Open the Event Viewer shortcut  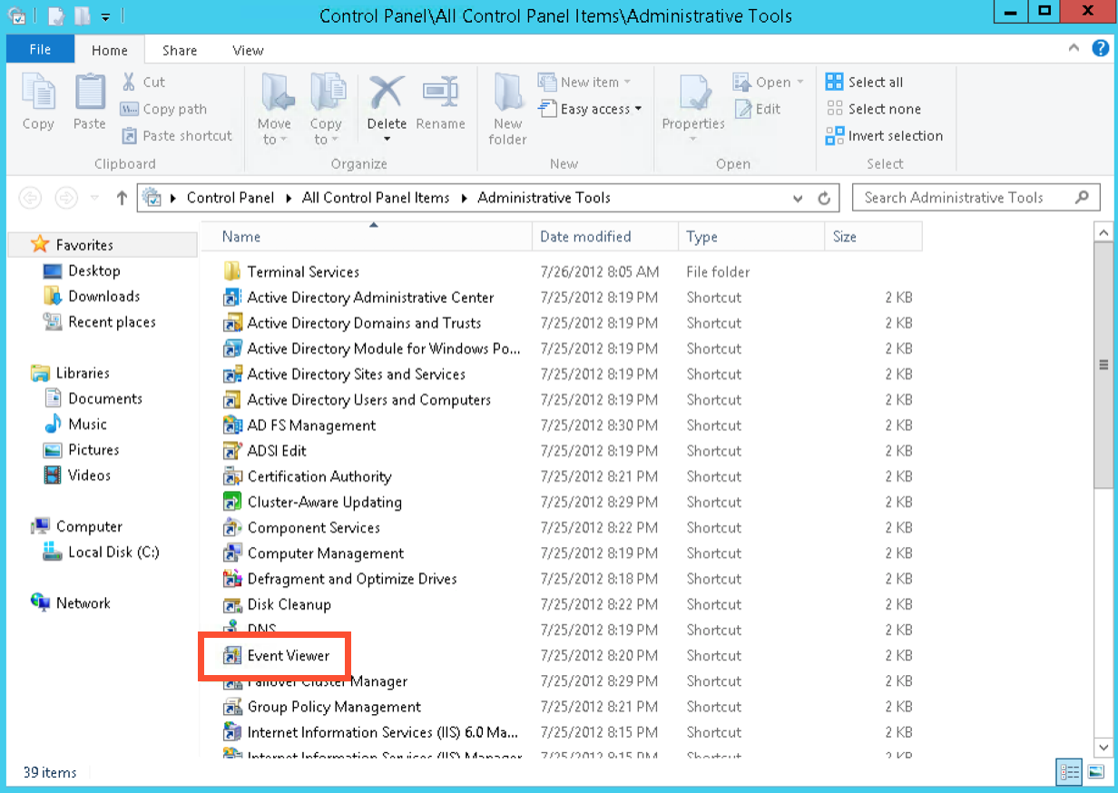click(x=288, y=655)
